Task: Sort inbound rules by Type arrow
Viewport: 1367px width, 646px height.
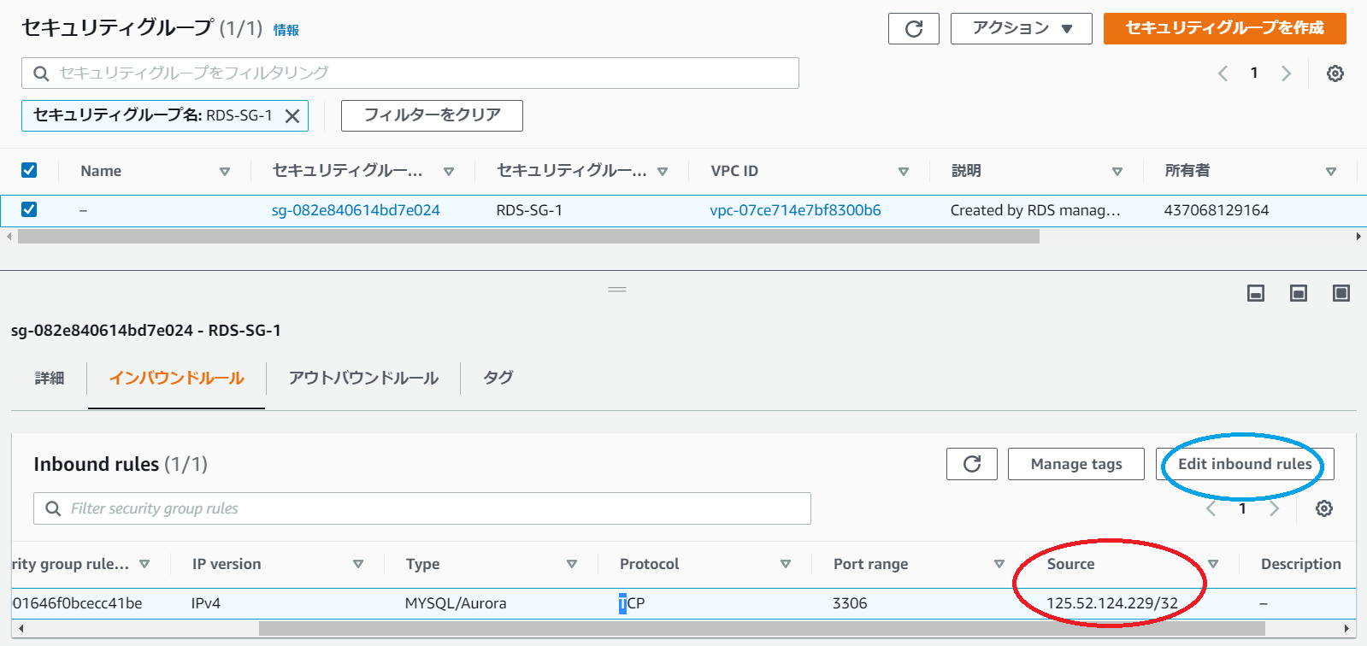Action: click(x=572, y=564)
